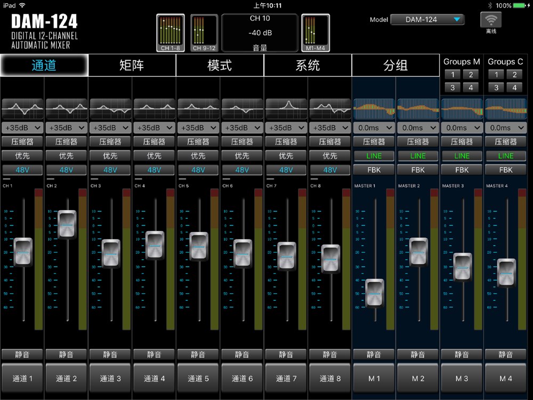This screenshot has width=533, height=400.
Task: Mute MASTER 1 with 静音
Action: pyautogui.click(x=374, y=355)
